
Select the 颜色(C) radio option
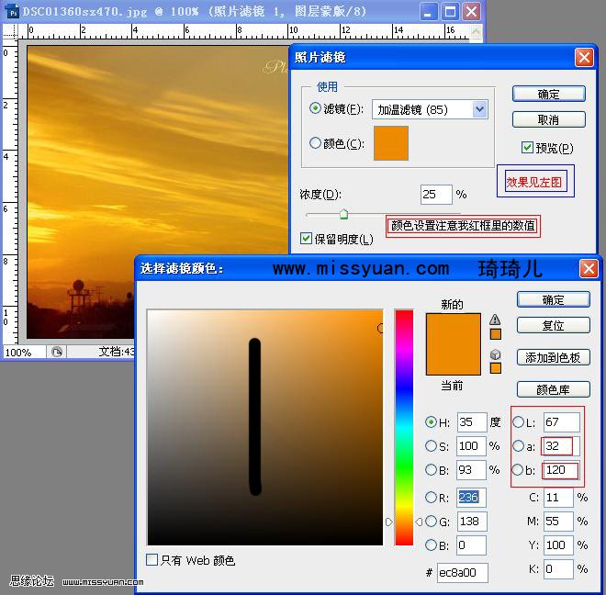pyautogui.click(x=315, y=143)
